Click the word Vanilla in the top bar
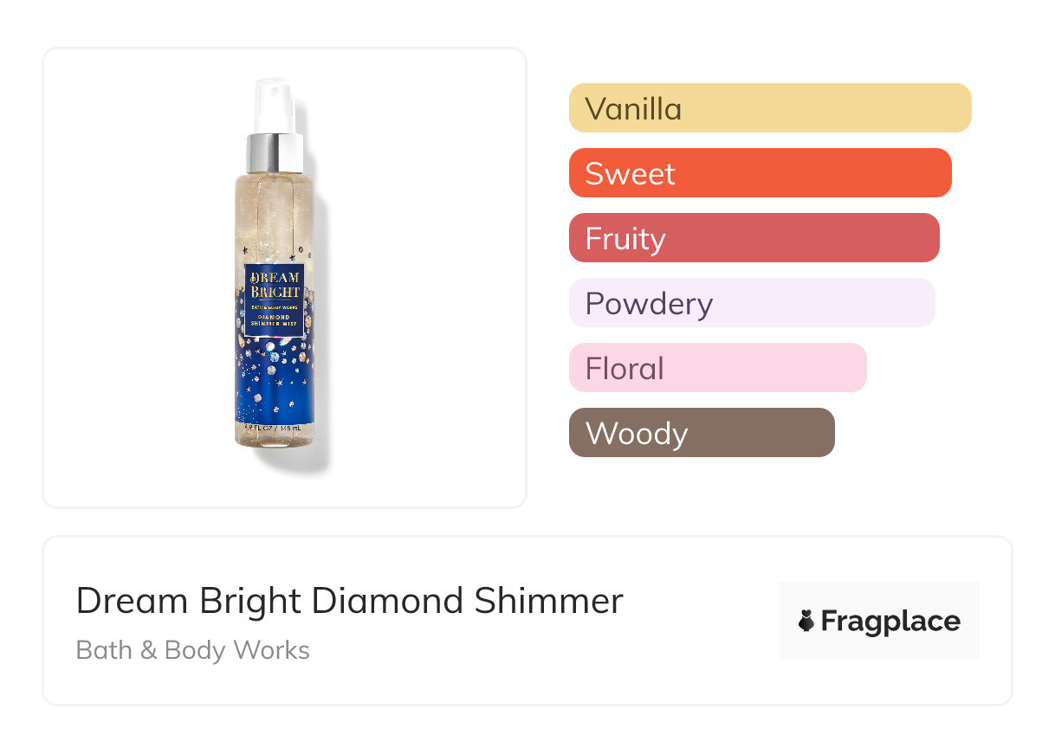This screenshot has height=748, width=1055. 633,109
